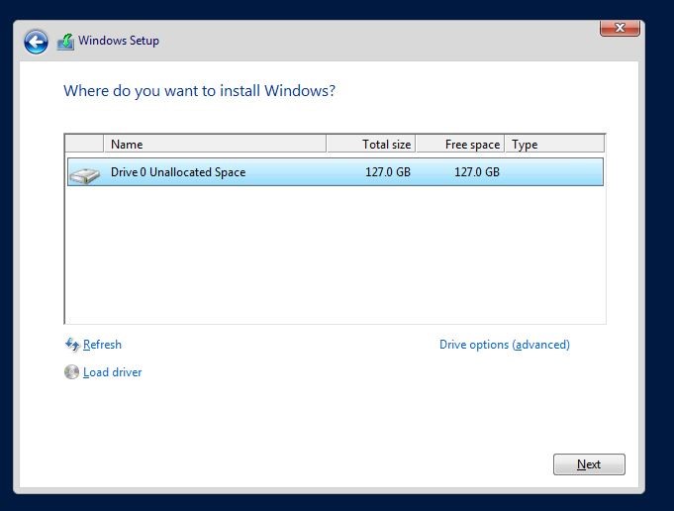Image resolution: width=674 pixels, height=511 pixels.
Task: Proceed with the Next button
Action: point(589,464)
